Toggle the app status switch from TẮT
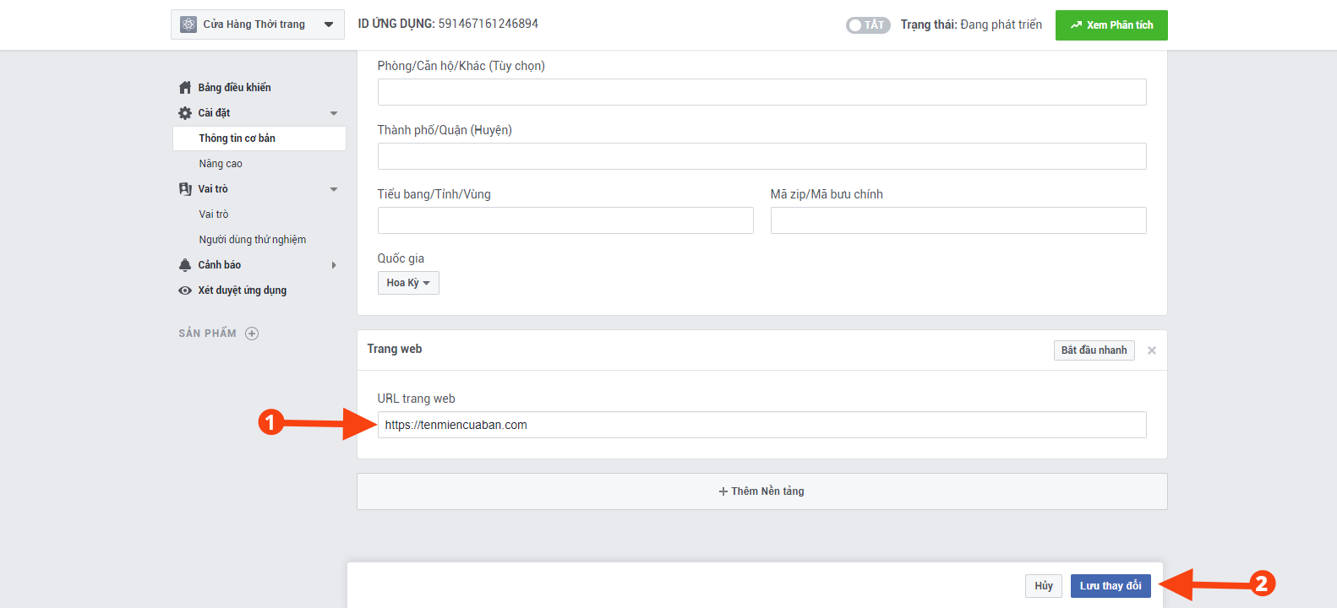This screenshot has height=608, width=1337. coord(867,25)
